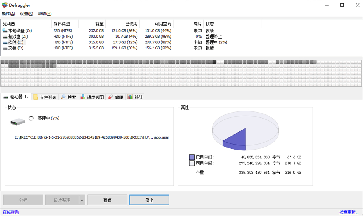Select the local disk C: drive icon
This screenshot has width=363, height=216.
5,31
